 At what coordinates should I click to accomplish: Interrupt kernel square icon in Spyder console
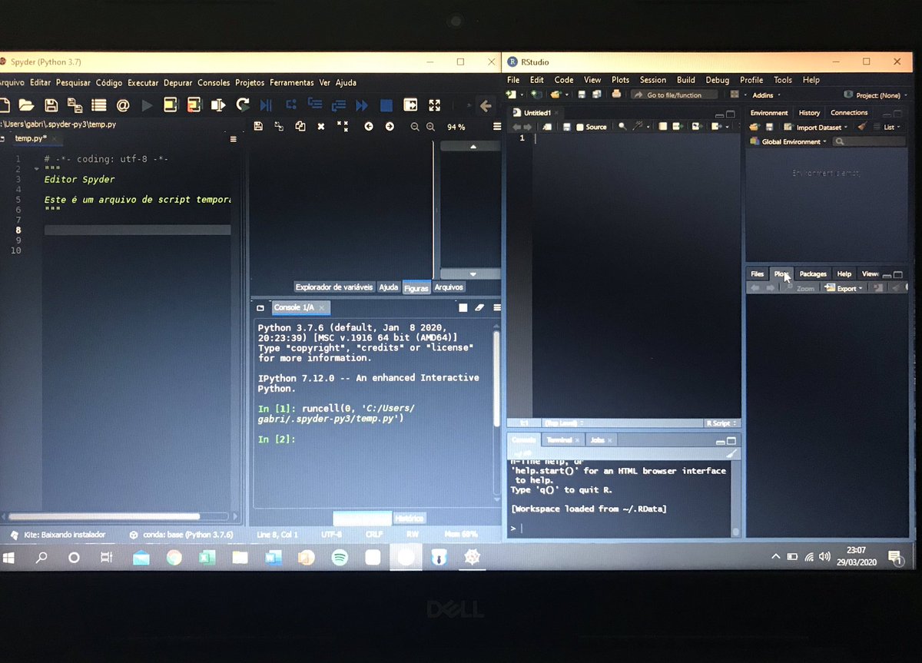click(x=463, y=307)
